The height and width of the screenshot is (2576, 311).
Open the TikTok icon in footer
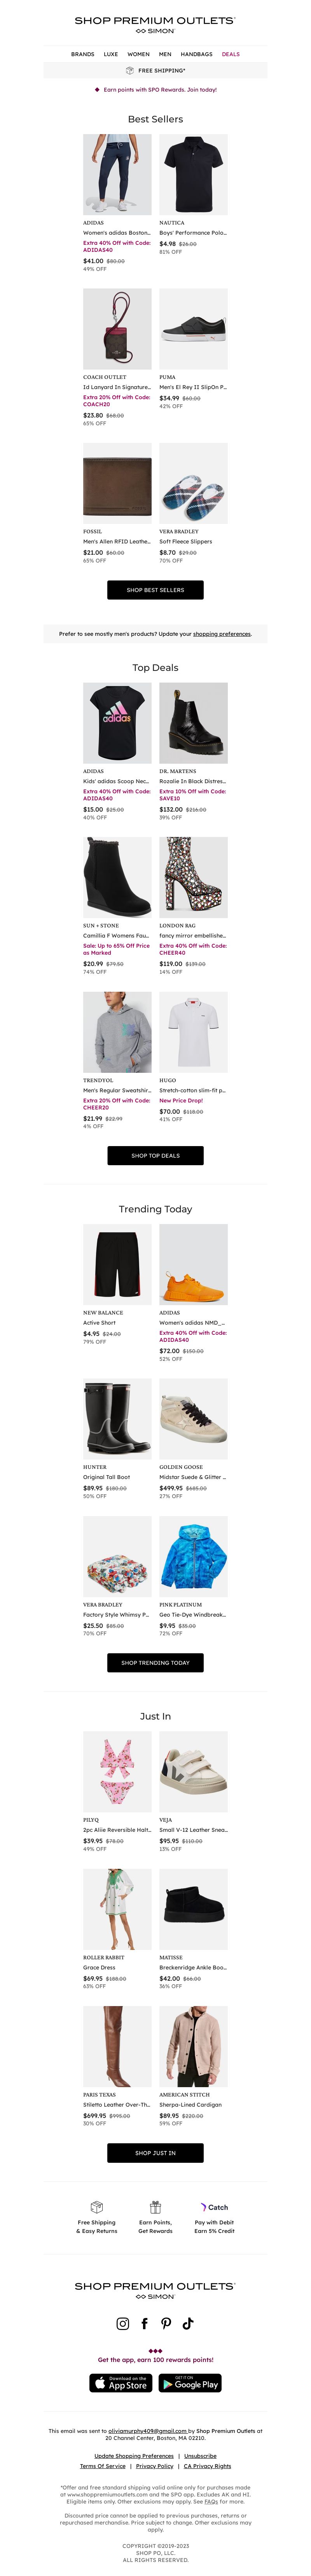(x=187, y=2323)
